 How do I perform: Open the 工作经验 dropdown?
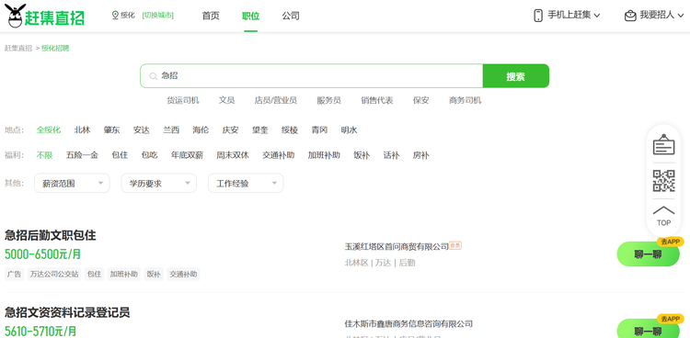click(246, 184)
